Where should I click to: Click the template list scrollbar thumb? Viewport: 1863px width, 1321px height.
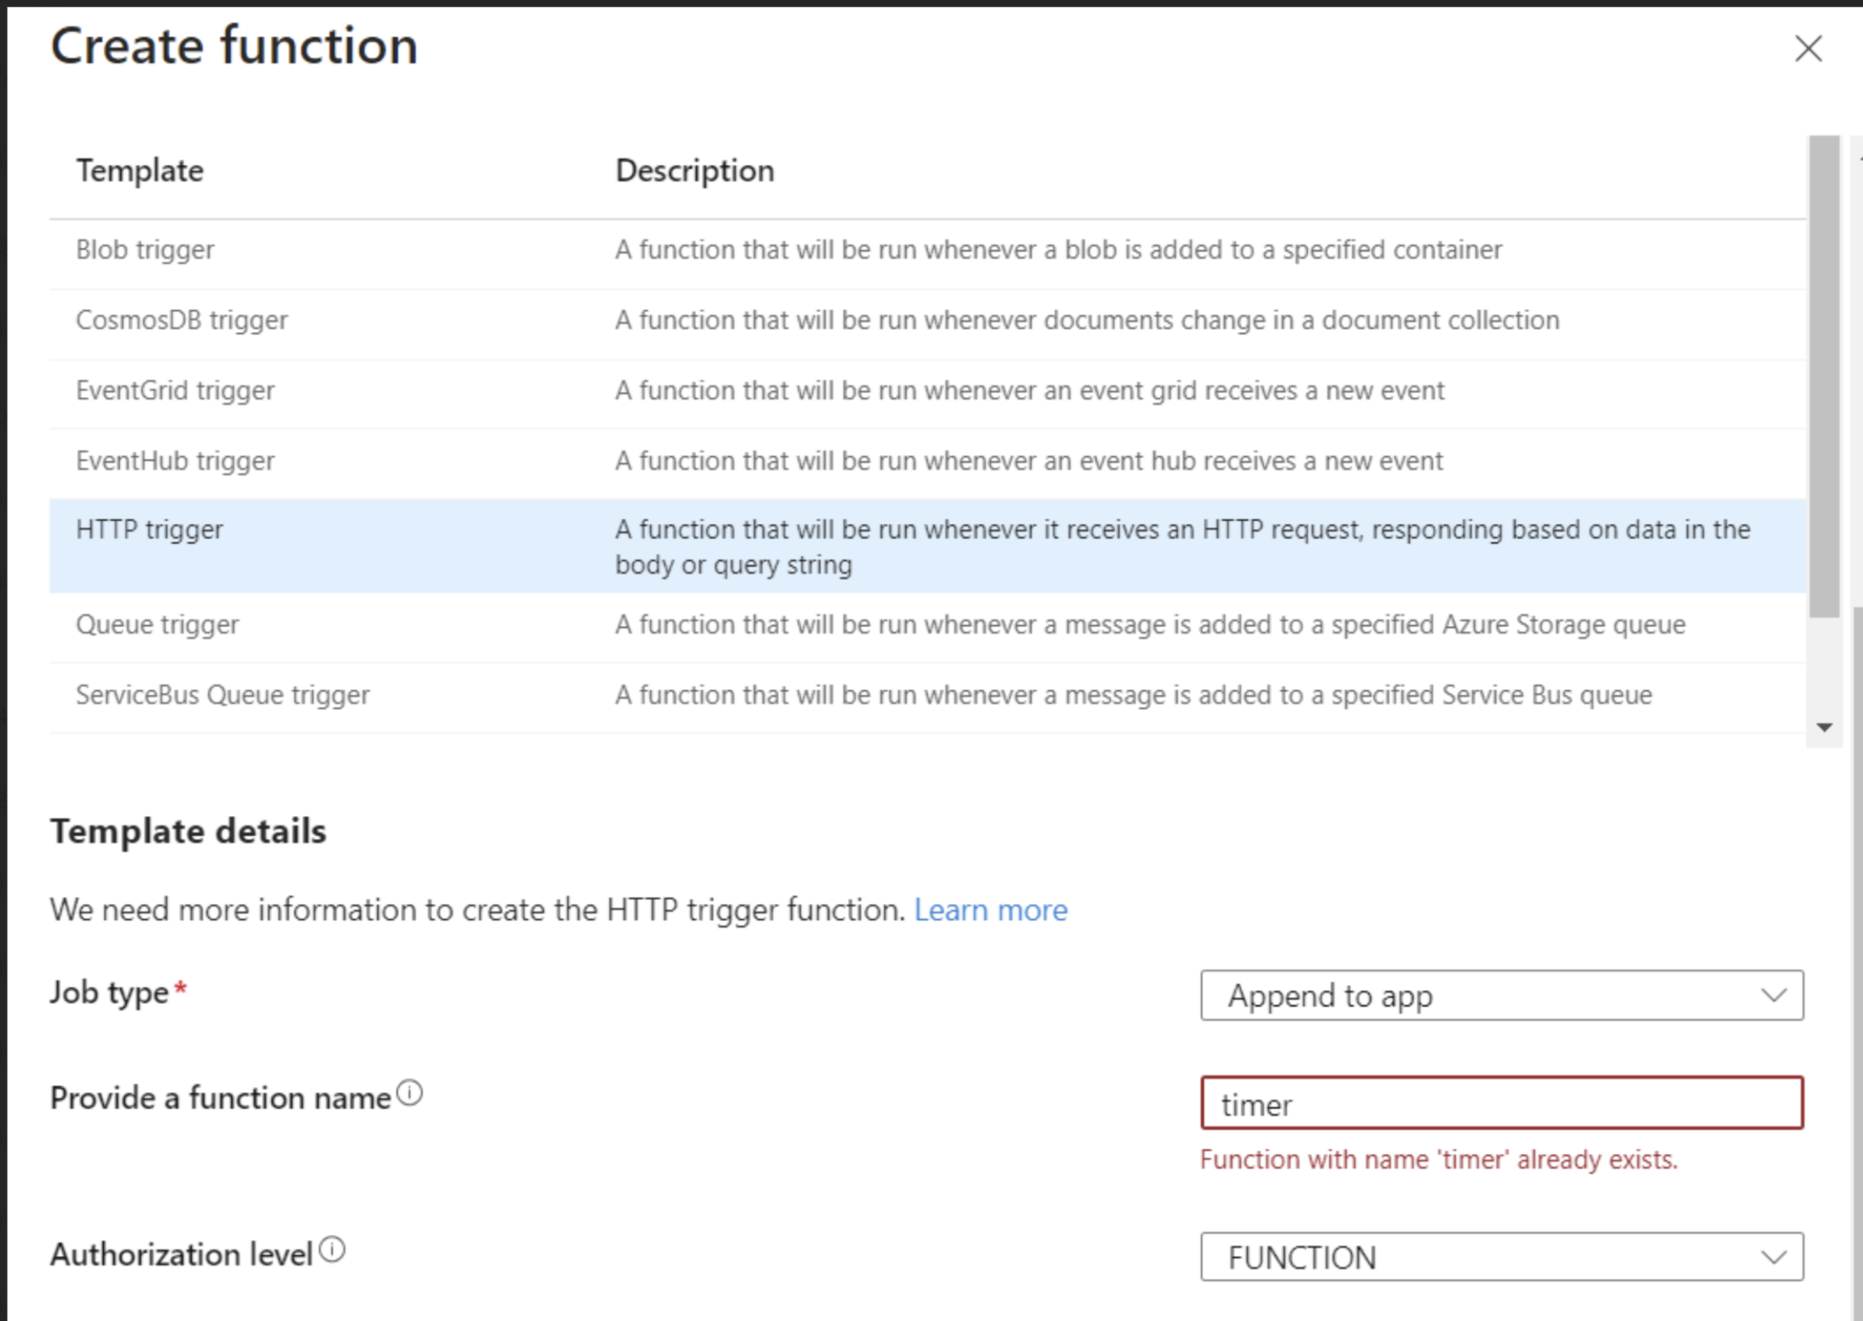click(x=1824, y=376)
